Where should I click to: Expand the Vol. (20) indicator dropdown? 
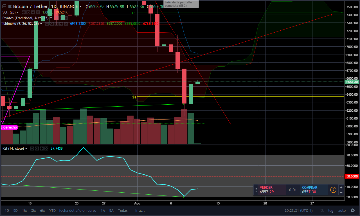pos(18,12)
